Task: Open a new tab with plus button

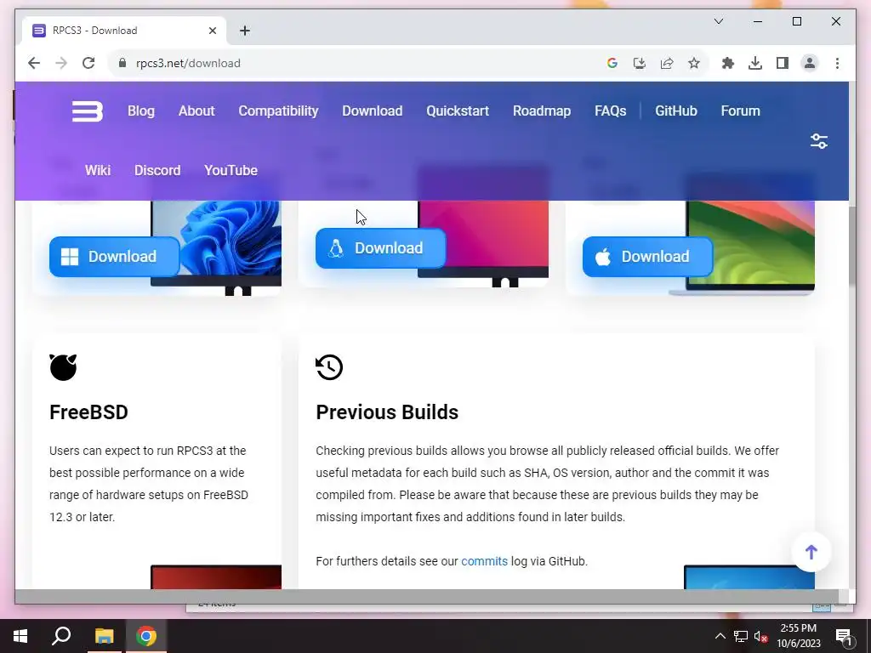Action: point(245,31)
